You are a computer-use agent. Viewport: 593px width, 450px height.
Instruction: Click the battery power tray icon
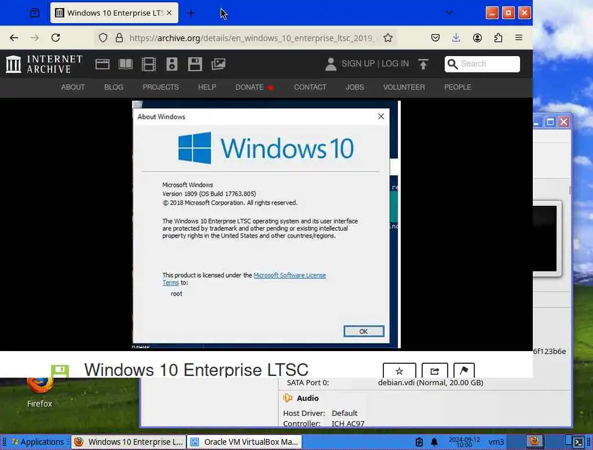[419, 442]
